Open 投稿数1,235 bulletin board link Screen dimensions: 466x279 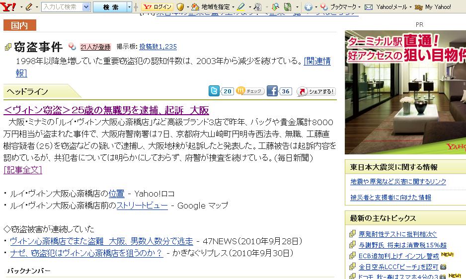coord(158,47)
